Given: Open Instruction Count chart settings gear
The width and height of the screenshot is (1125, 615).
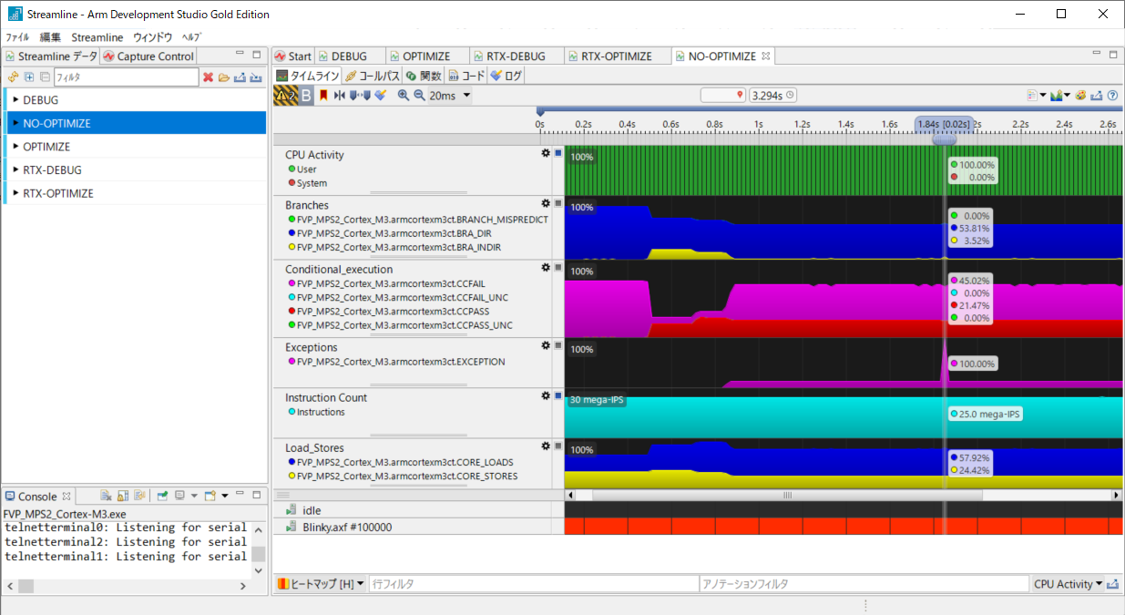Looking at the screenshot, I should [x=546, y=395].
